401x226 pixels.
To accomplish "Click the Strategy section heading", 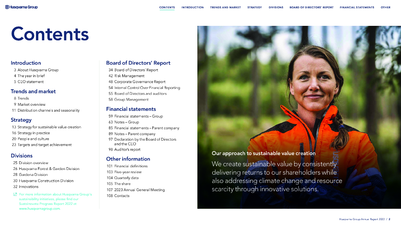I will click(21, 120).
